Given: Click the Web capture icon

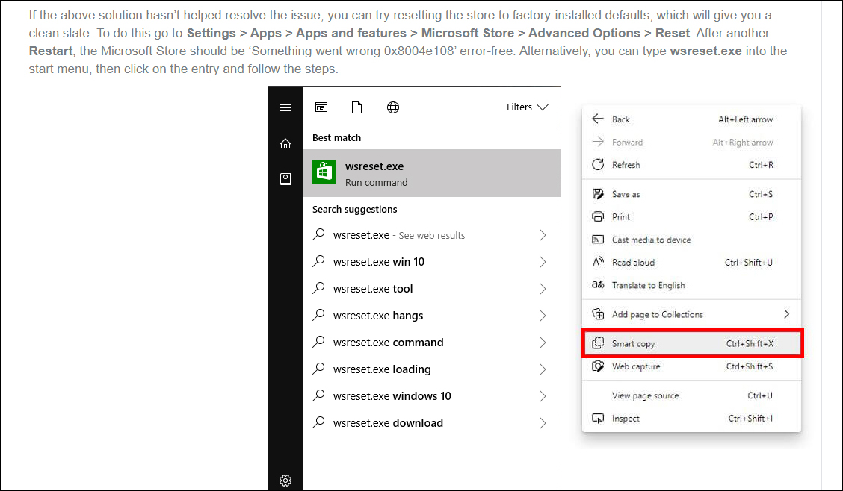Looking at the screenshot, I should coord(598,366).
